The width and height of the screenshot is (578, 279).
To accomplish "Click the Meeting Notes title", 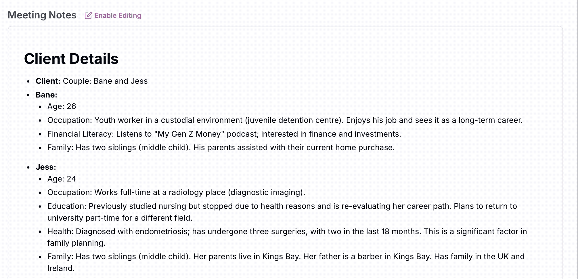I will coord(42,15).
